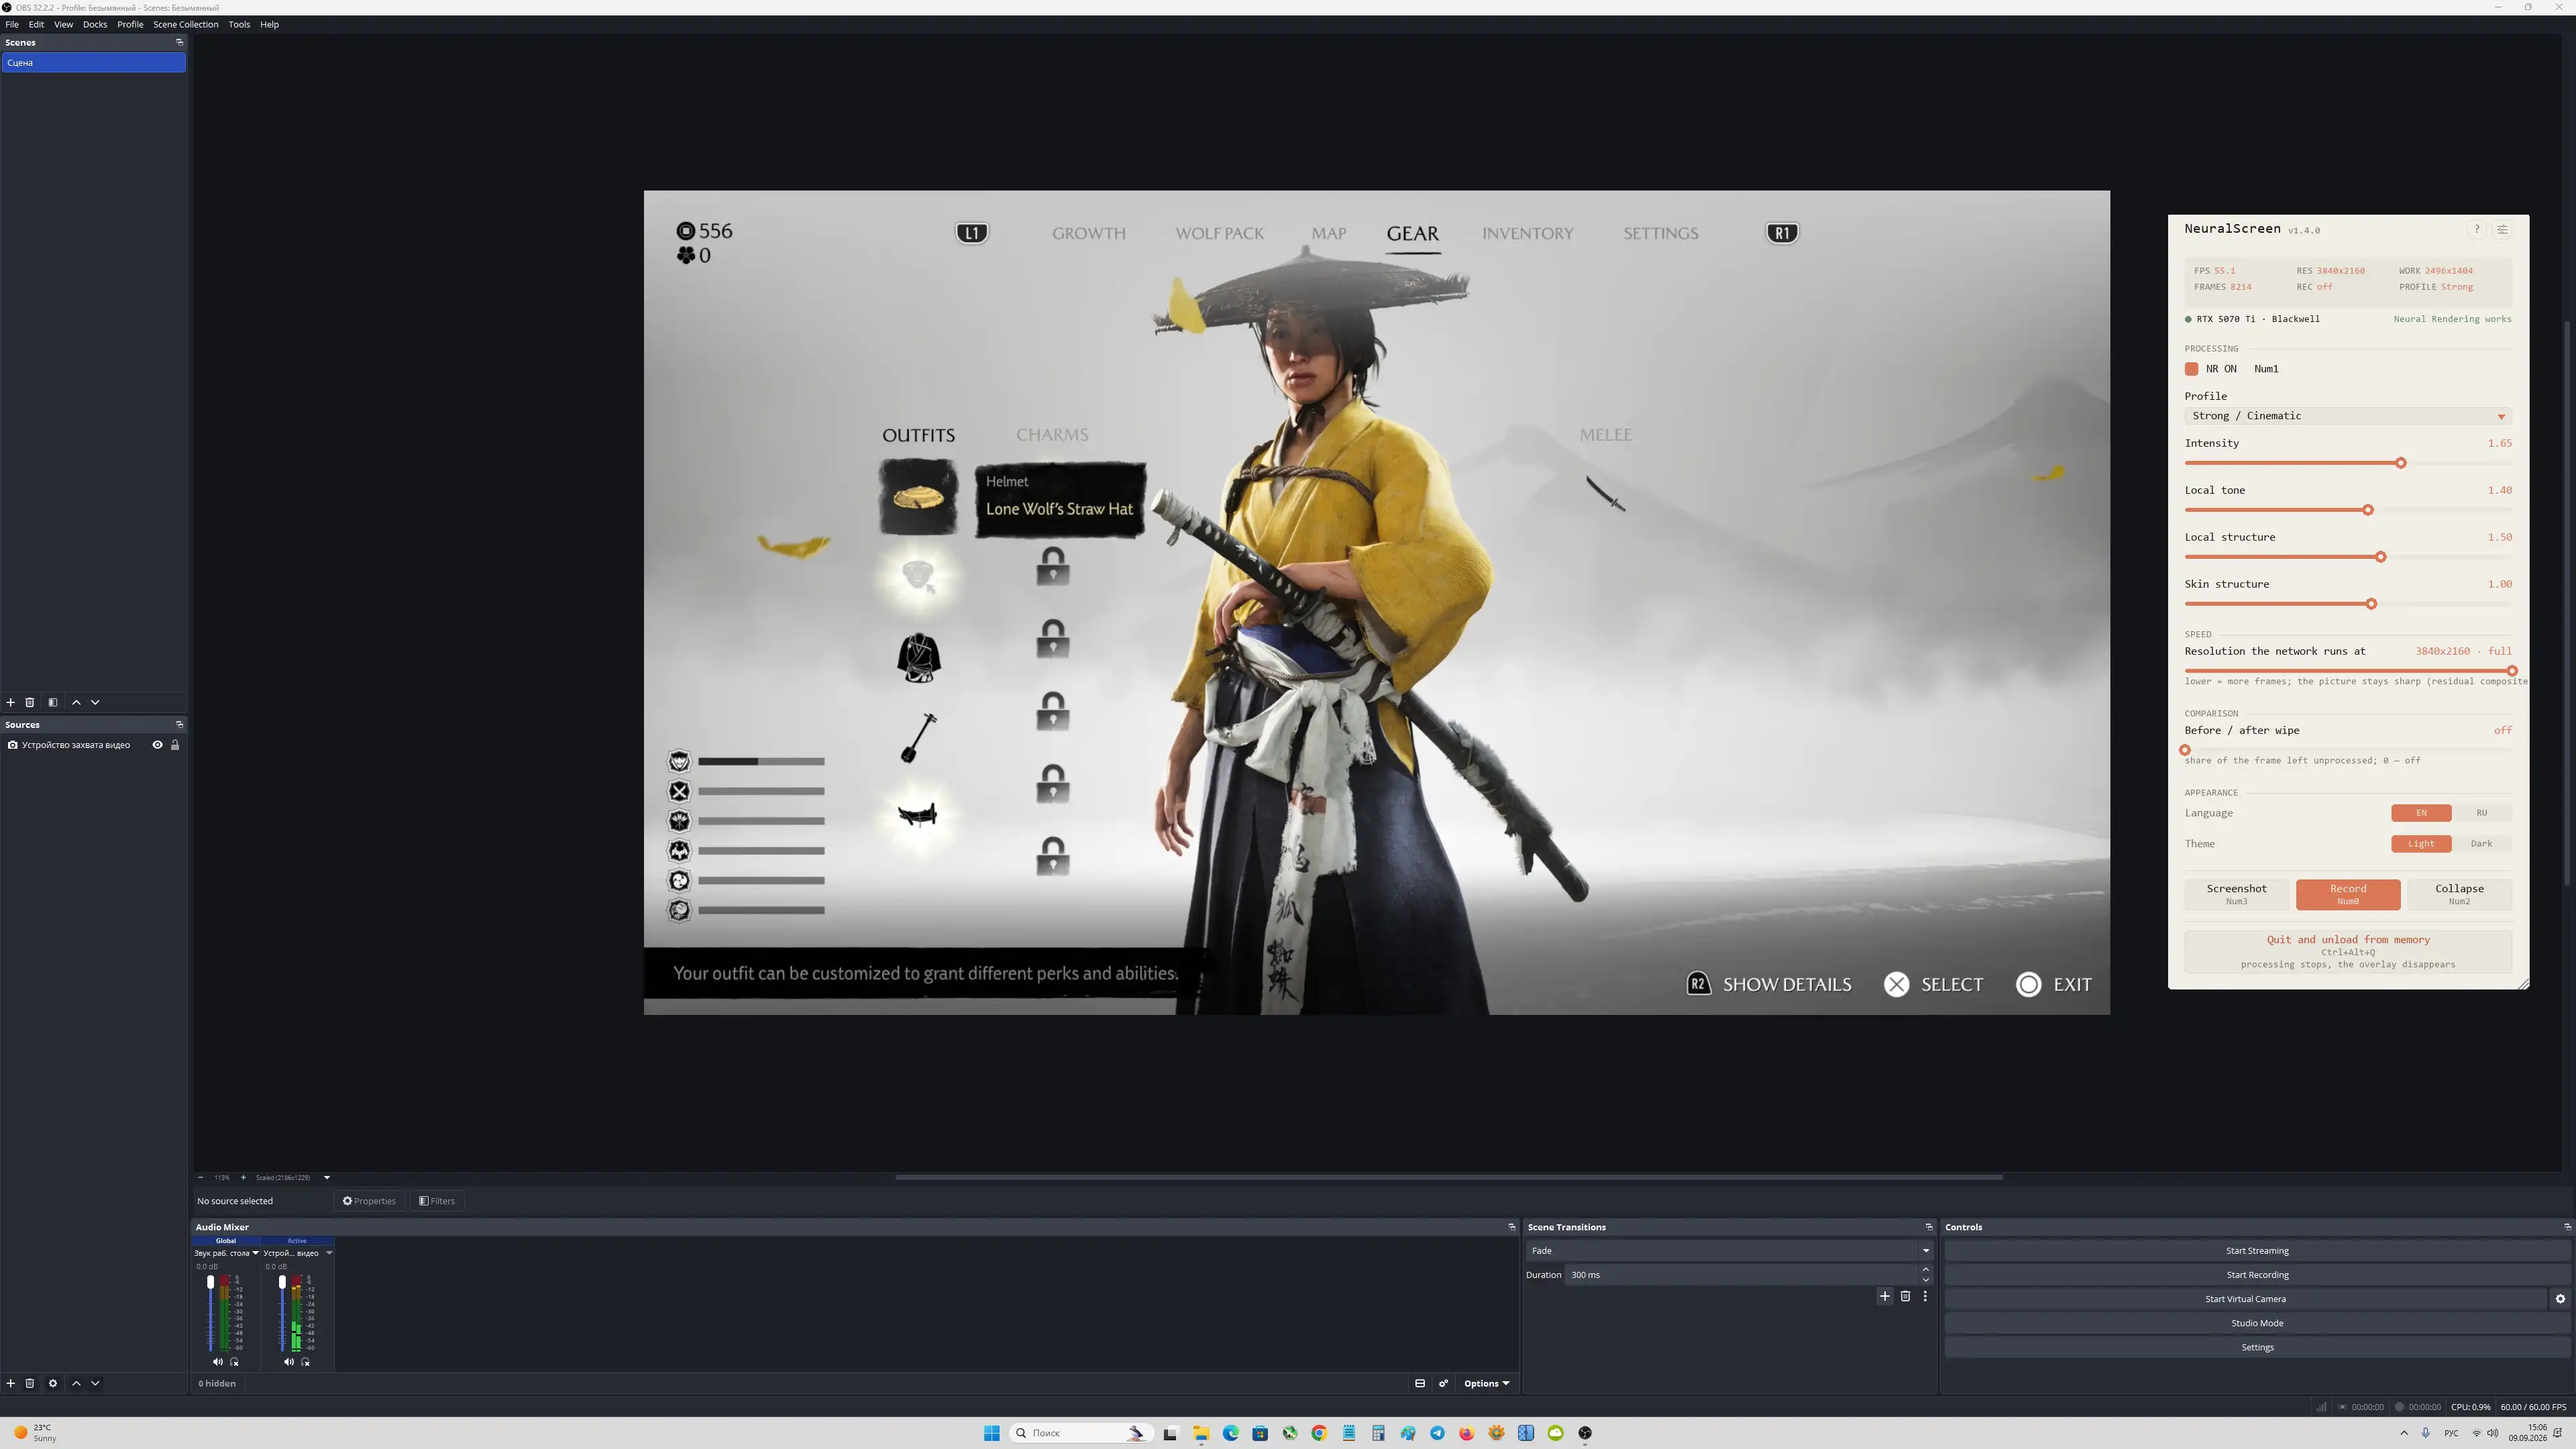This screenshot has height=1449, width=2576.
Task: Expand the Звук раб. стола channel menu arrow
Action: (x=256, y=1253)
